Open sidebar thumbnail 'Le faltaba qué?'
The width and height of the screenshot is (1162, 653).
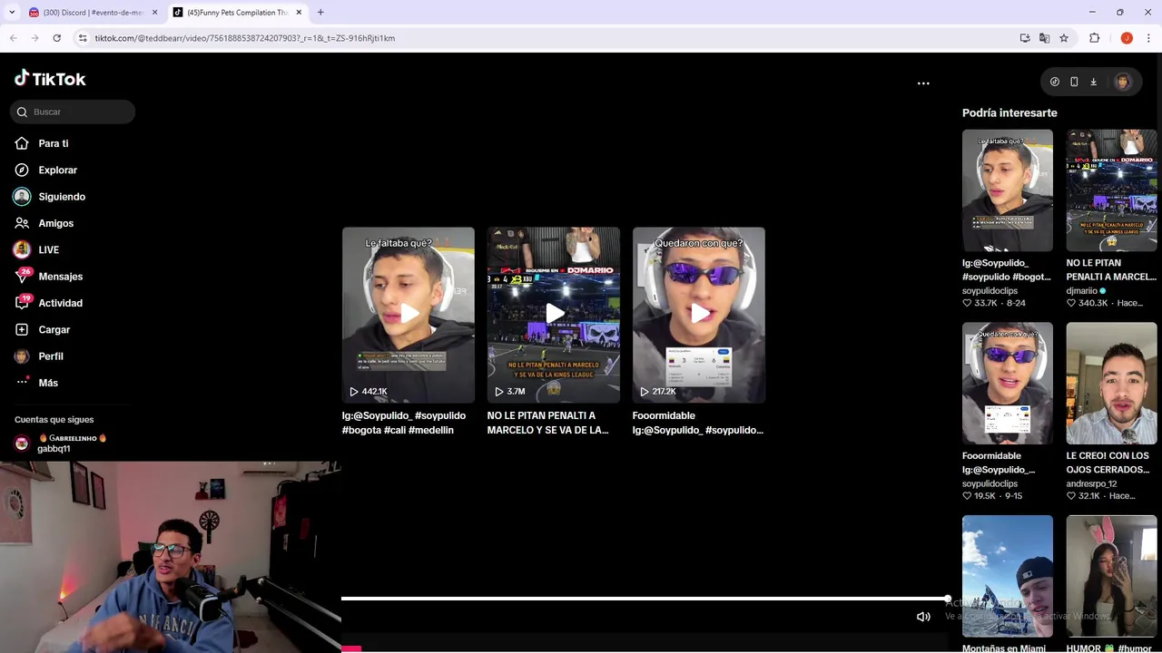1008,190
